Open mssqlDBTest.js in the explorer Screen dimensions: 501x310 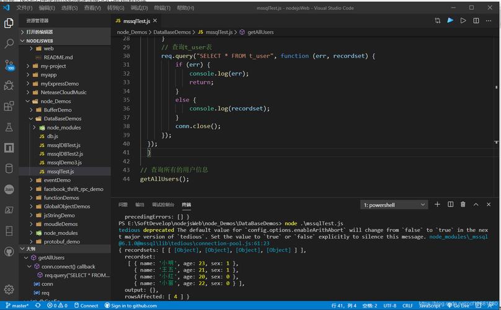[x=64, y=145]
